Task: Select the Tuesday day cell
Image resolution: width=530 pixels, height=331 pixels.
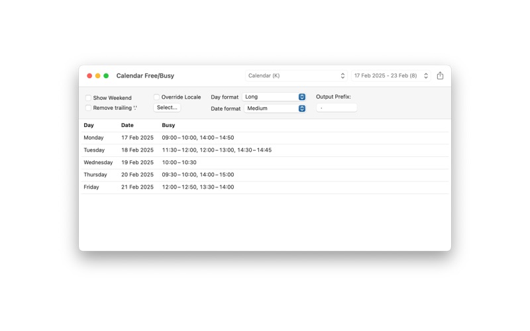Action: [94, 150]
